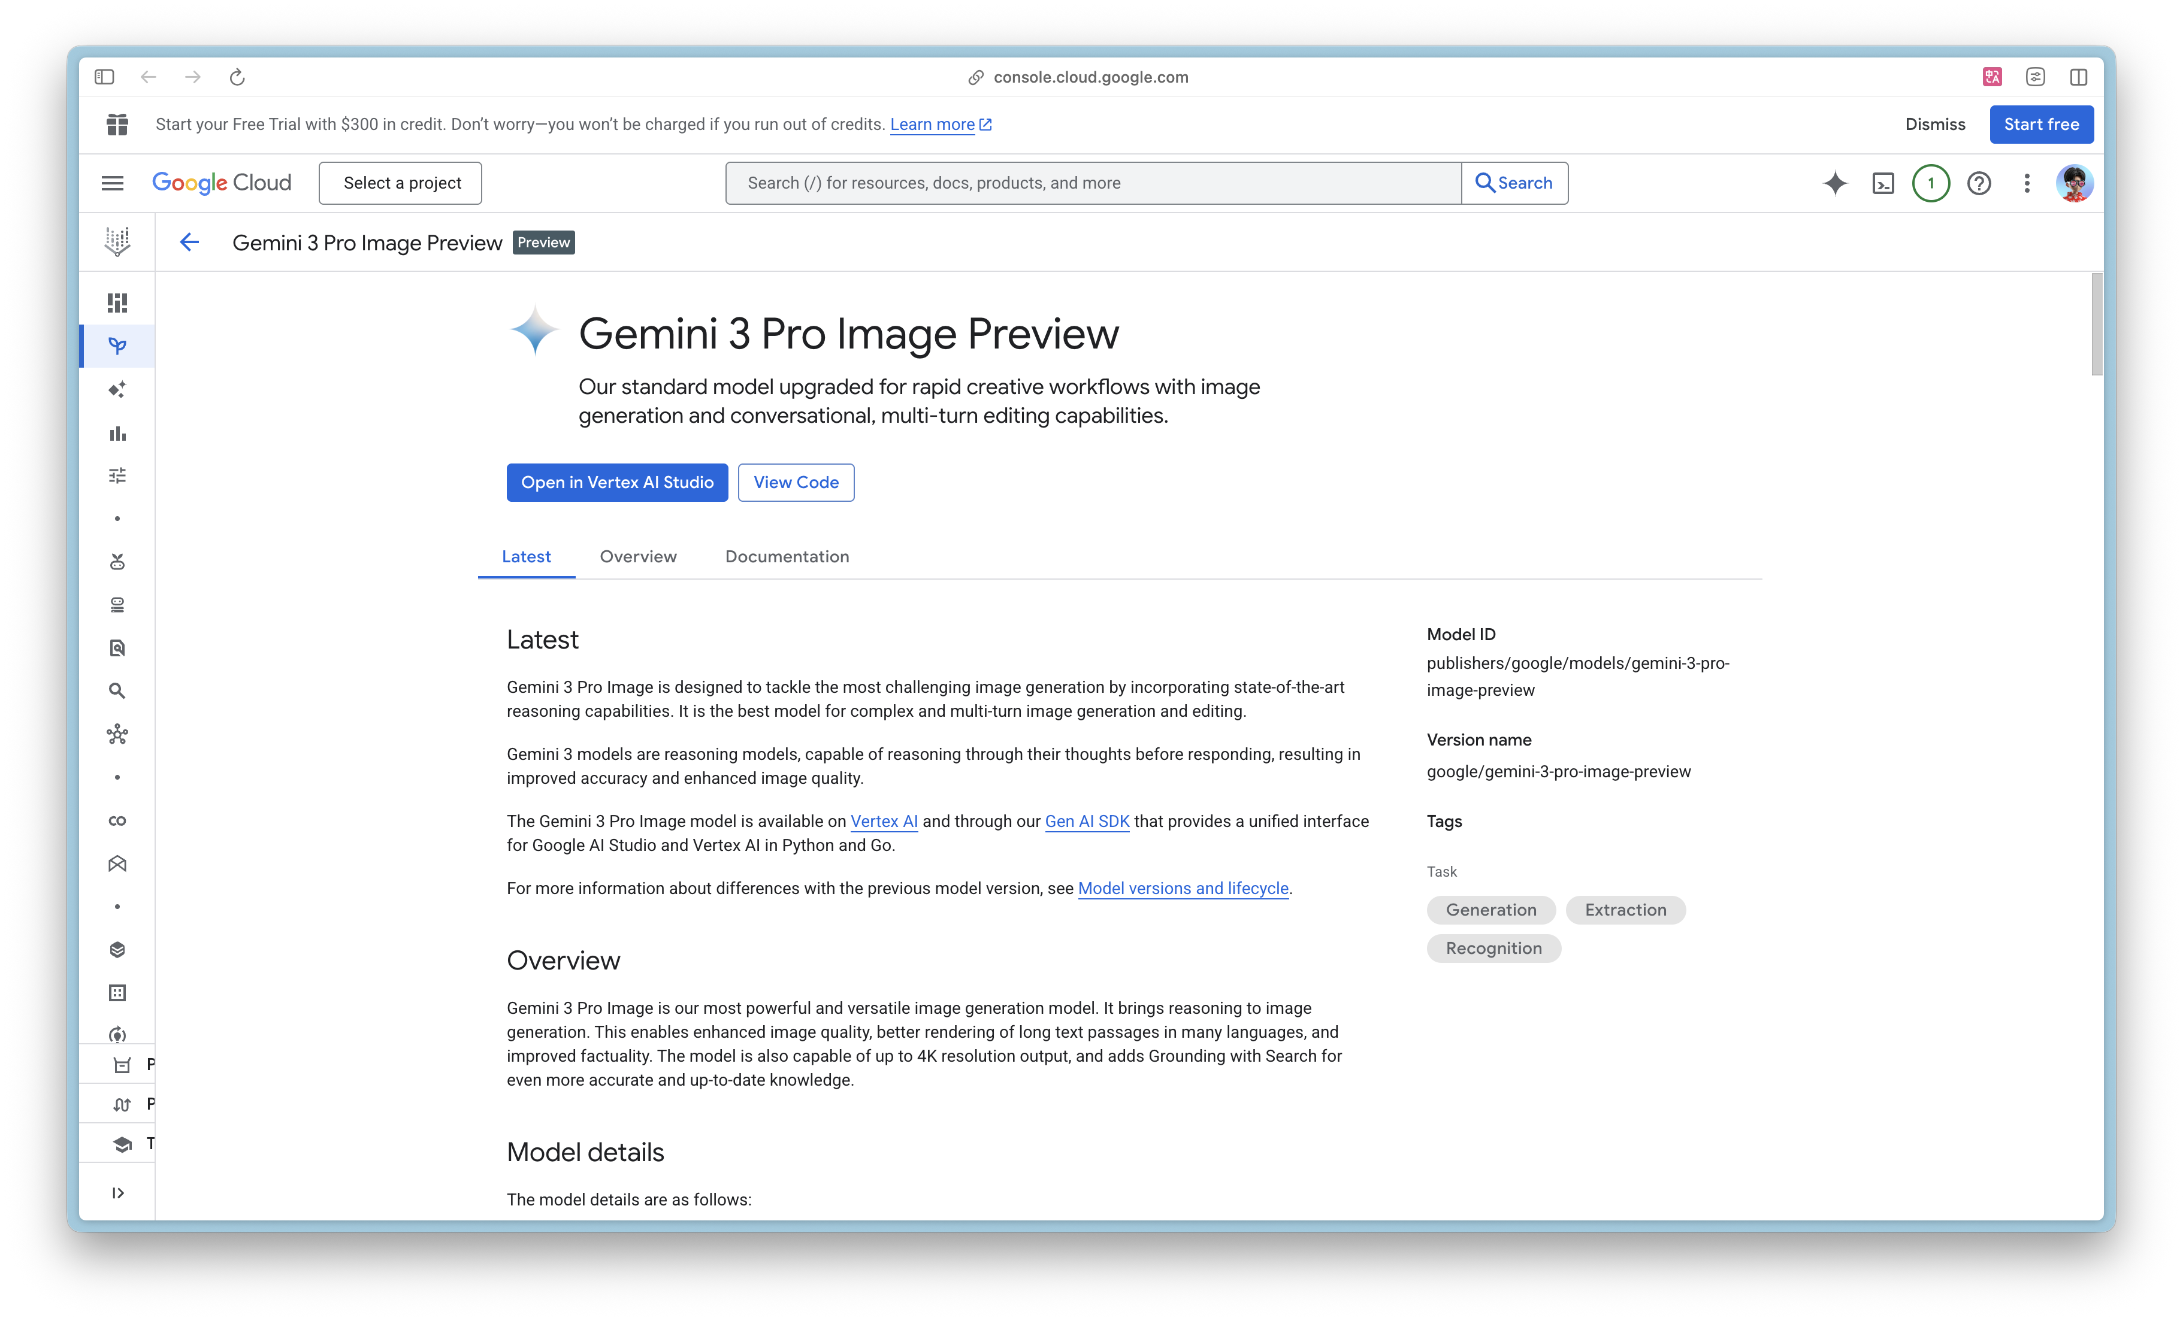Click the Search button
2183x1321 pixels.
[x=1514, y=183]
